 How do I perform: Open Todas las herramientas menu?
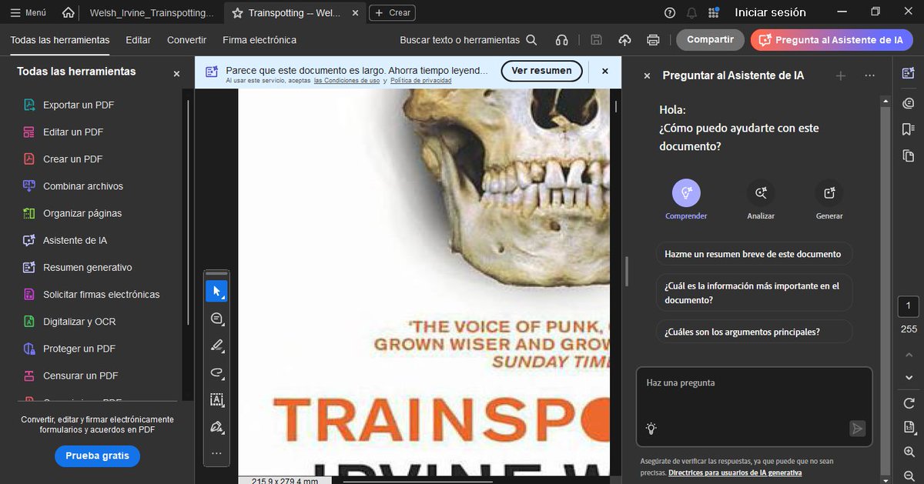[60, 40]
